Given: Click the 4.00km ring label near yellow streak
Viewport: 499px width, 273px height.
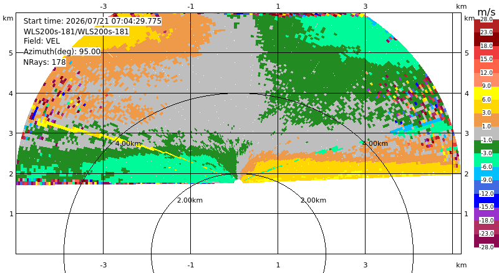Looking at the screenshot, I should 128,143.
